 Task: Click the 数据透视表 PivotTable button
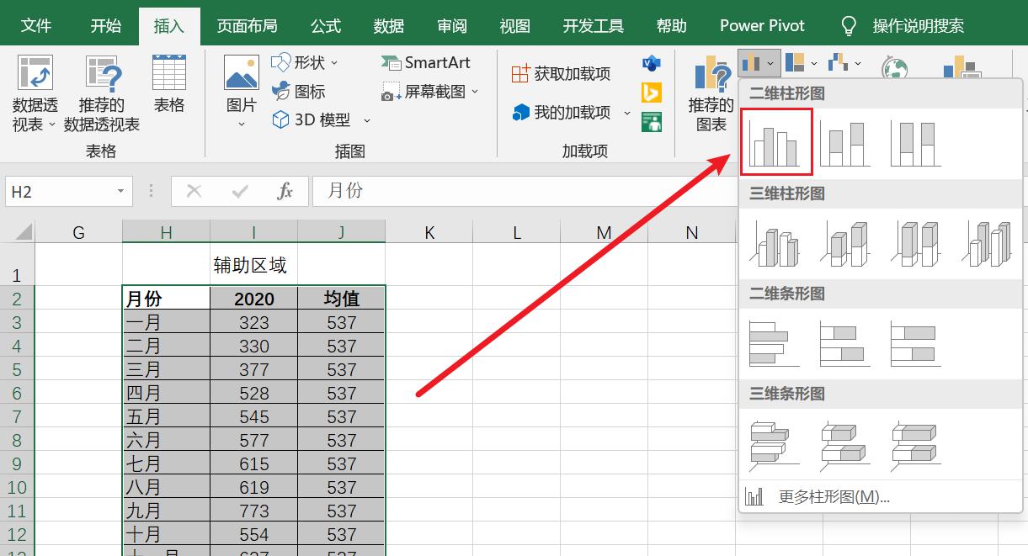point(35,93)
